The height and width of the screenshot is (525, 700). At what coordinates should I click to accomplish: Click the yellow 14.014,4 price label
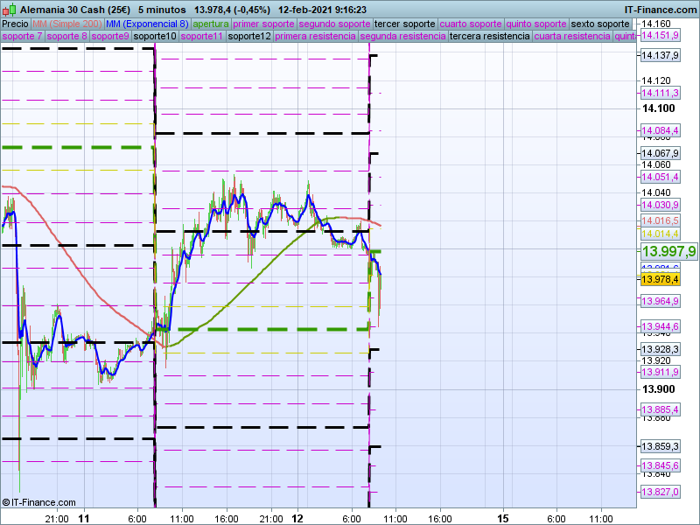coord(661,234)
